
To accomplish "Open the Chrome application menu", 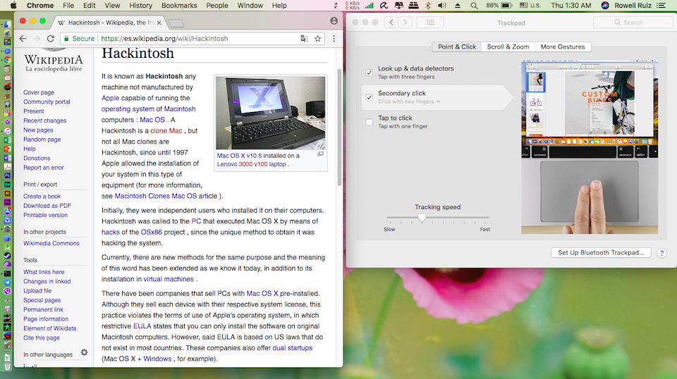I will [40, 6].
